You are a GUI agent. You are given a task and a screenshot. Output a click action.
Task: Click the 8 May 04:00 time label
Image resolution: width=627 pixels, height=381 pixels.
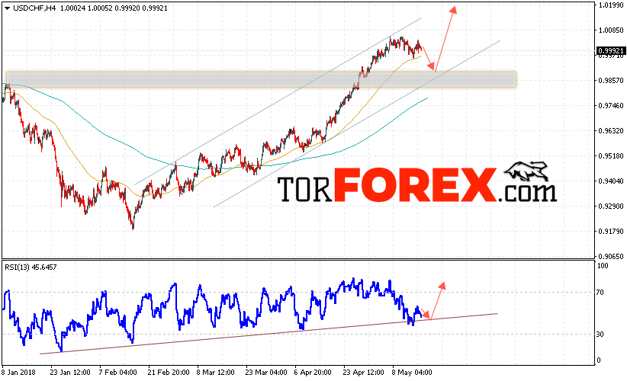pos(412,372)
